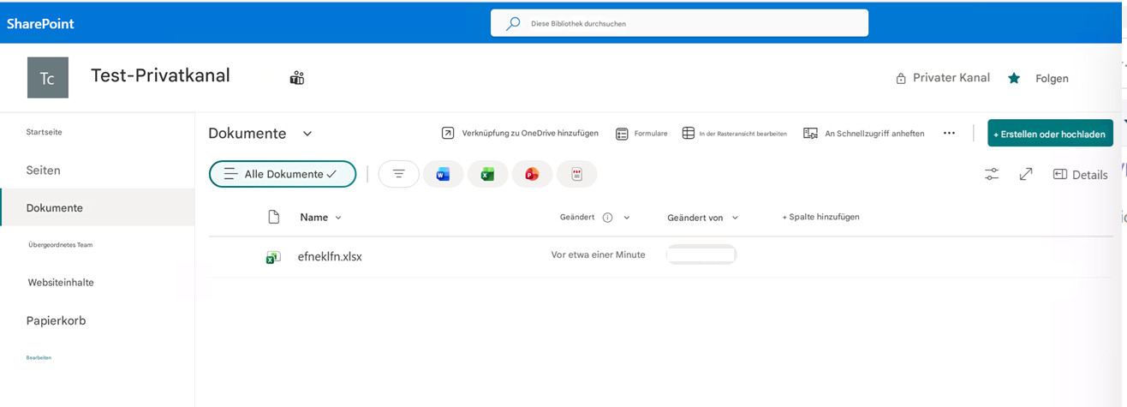Image resolution: width=1127 pixels, height=407 pixels.
Task: Open the Tc site logo tile
Action: tap(48, 78)
